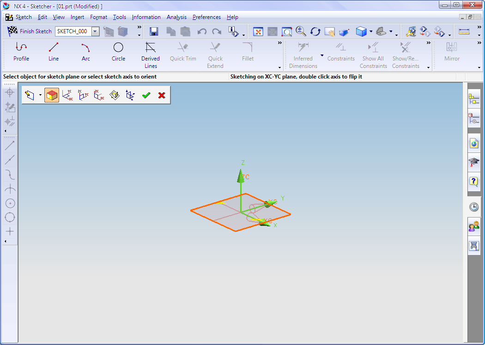
Task: Open the Format menu
Action: [x=99, y=17]
